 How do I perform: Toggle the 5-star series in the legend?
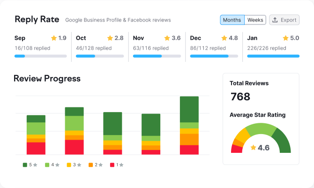(x=28, y=165)
